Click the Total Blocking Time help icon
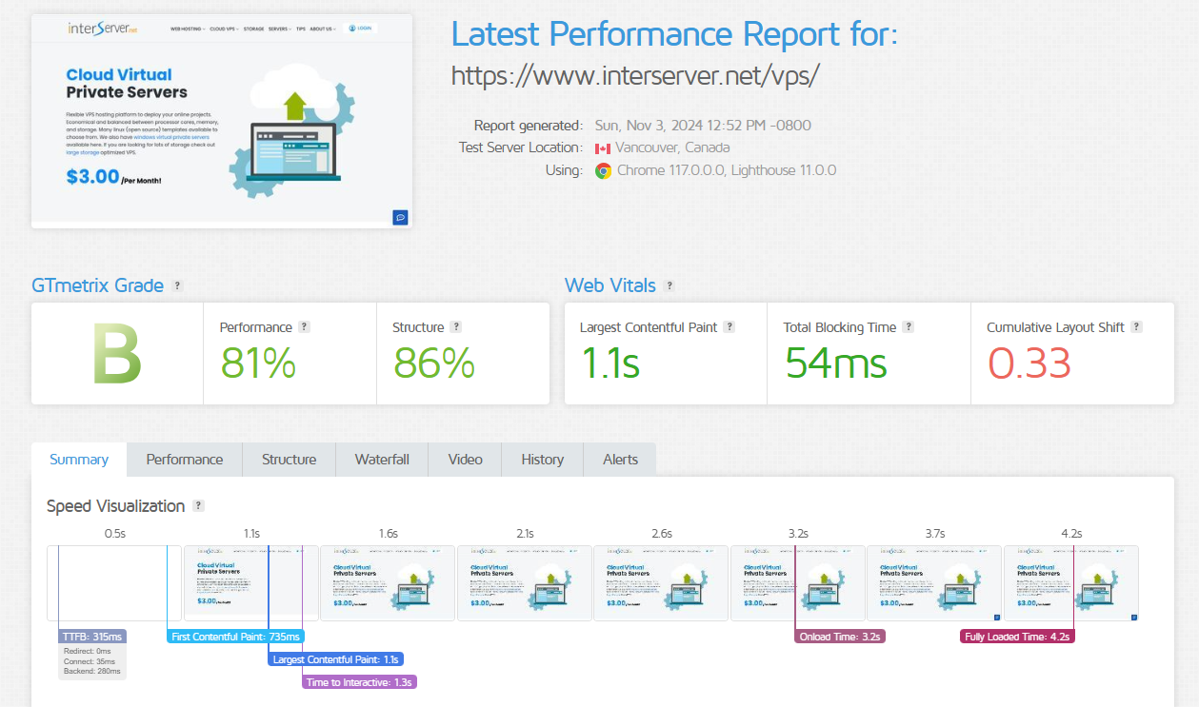The image size is (1199, 707). click(x=909, y=326)
